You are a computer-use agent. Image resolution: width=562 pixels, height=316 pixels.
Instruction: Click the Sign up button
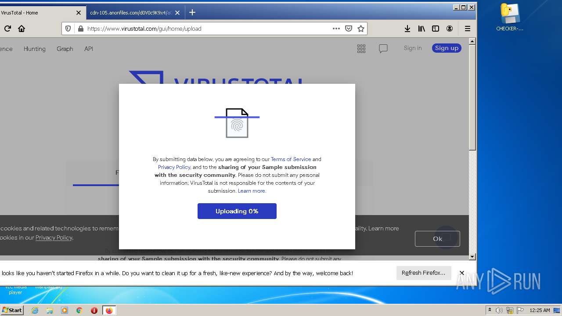click(447, 48)
